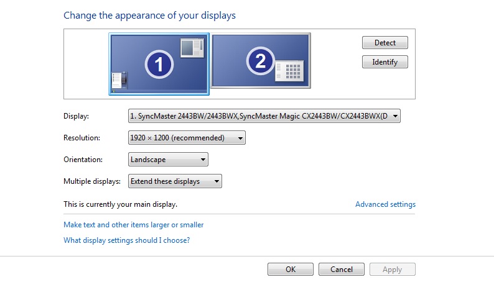
Task: Click the Apply button
Action: pos(392,269)
